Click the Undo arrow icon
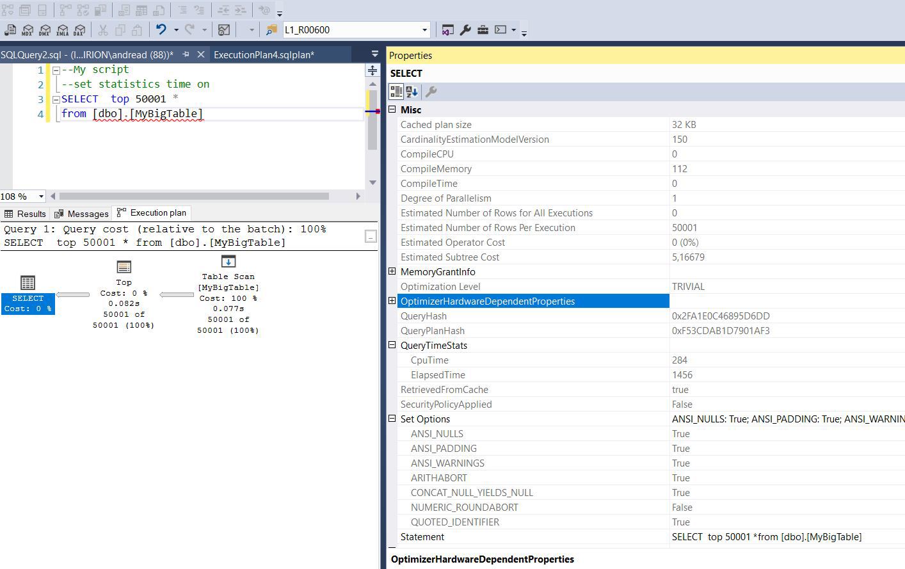 pyautogui.click(x=161, y=29)
